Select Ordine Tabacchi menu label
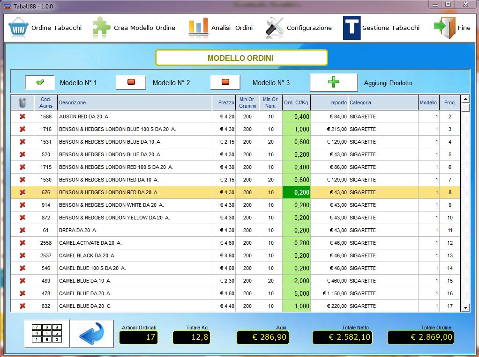Viewport: 479px width, 357px height. click(x=57, y=28)
